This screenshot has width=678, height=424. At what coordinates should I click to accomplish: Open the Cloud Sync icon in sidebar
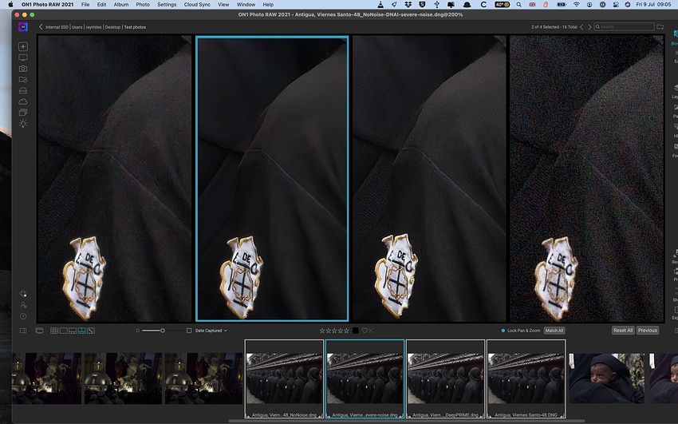coord(23,101)
